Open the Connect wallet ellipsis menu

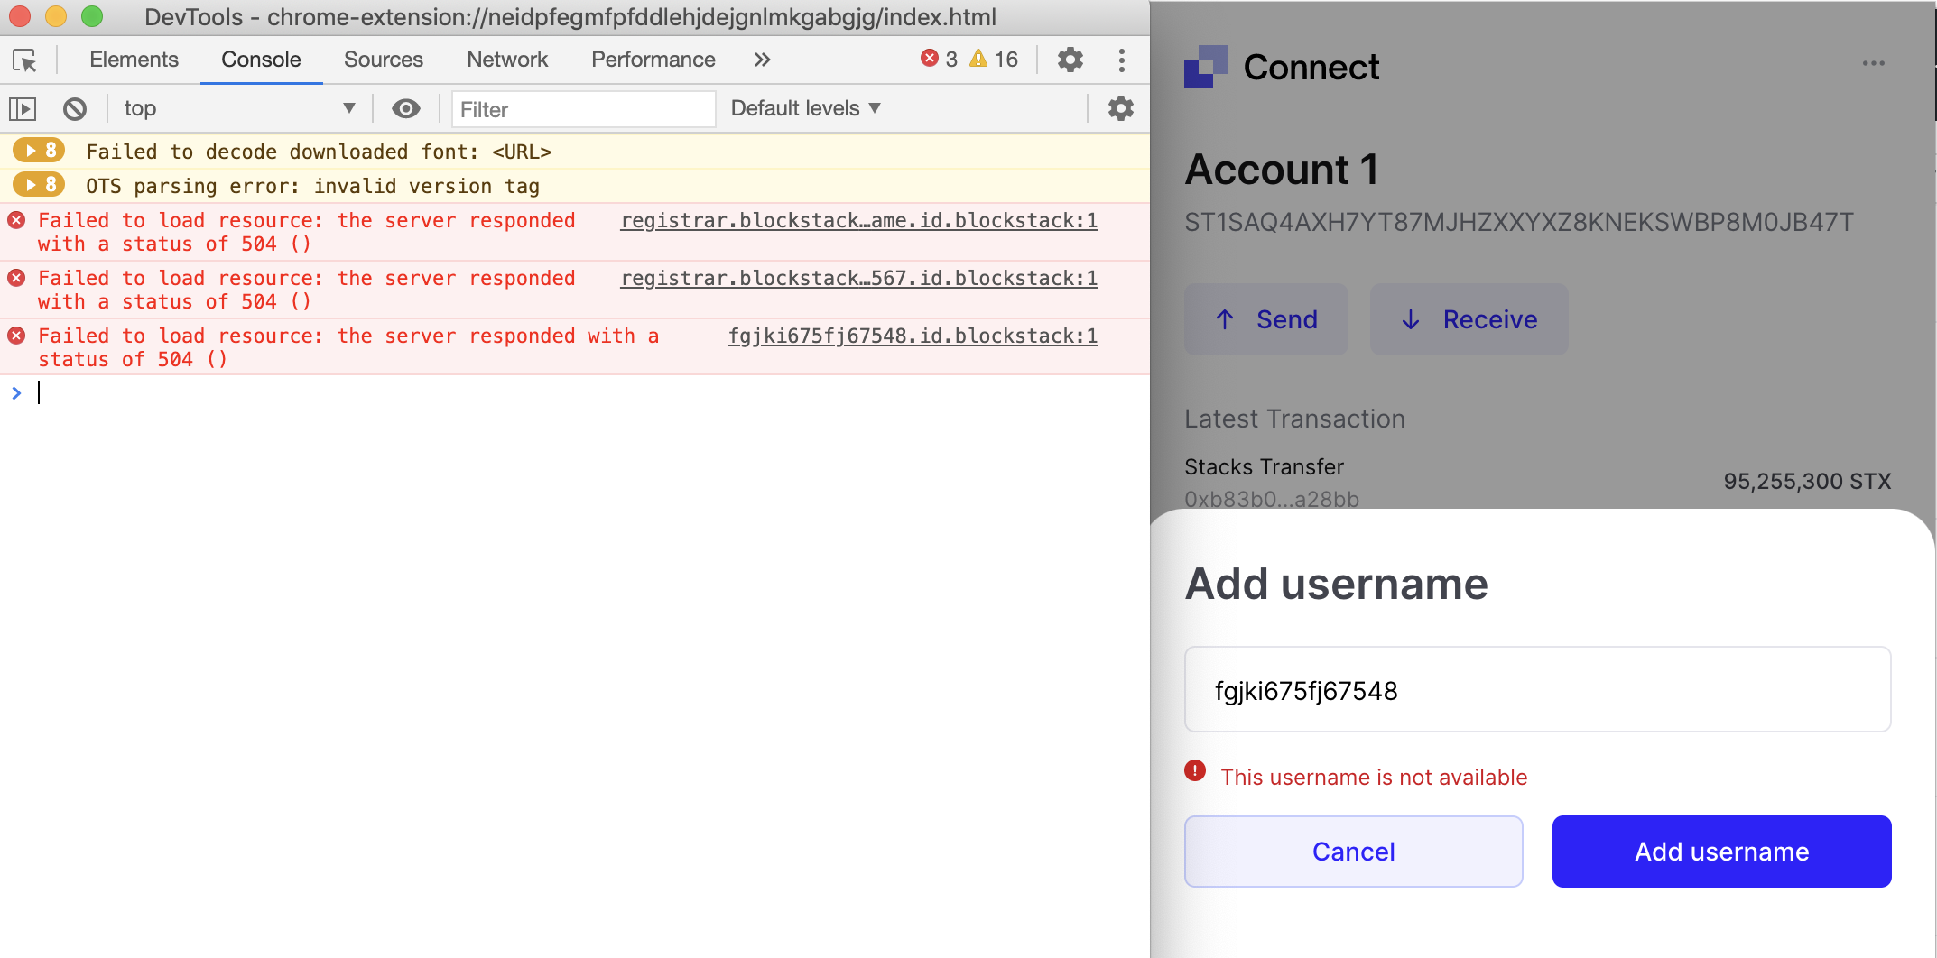pyautogui.click(x=1875, y=63)
